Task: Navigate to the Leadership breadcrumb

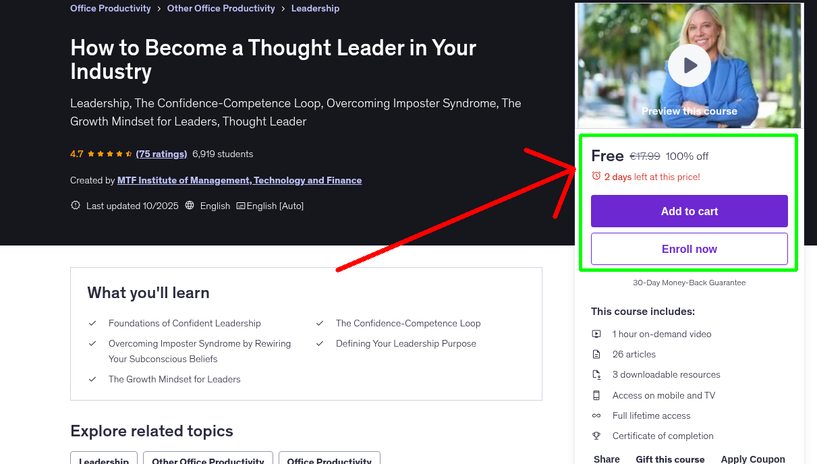Action: pos(315,8)
